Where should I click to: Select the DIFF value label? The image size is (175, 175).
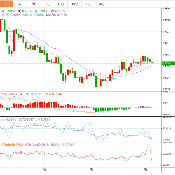click(x=33, y=94)
